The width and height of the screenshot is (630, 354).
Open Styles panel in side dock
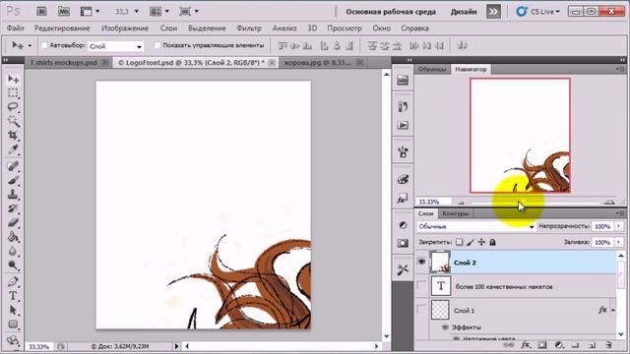[403, 198]
